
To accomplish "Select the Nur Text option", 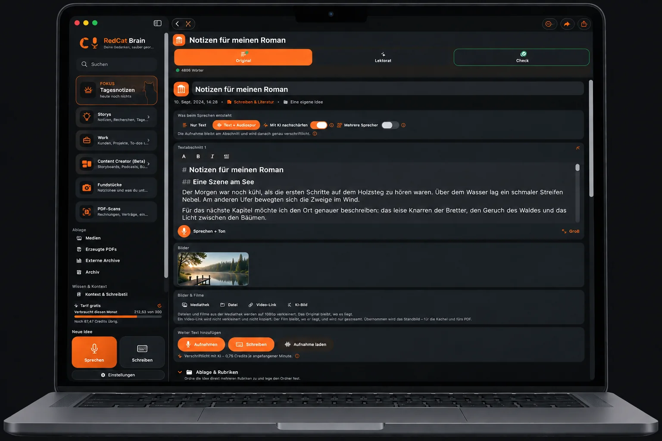I will [195, 125].
